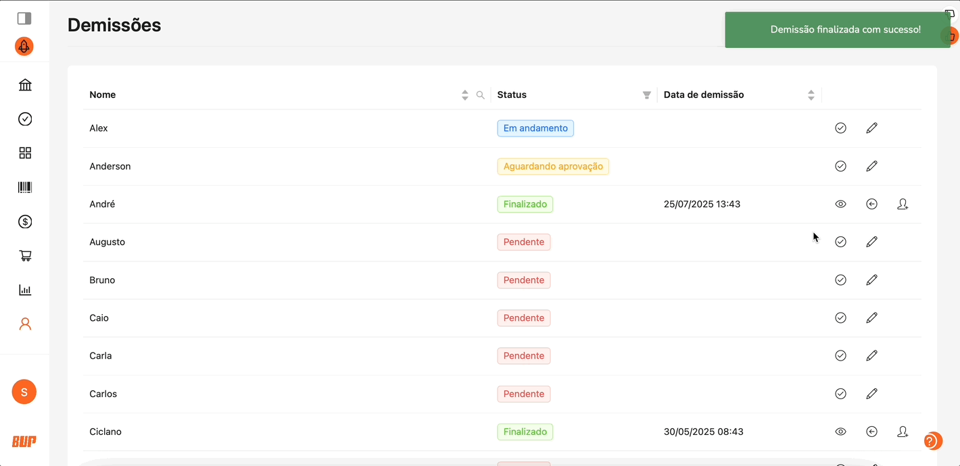Select the name Bruno

coord(102,280)
